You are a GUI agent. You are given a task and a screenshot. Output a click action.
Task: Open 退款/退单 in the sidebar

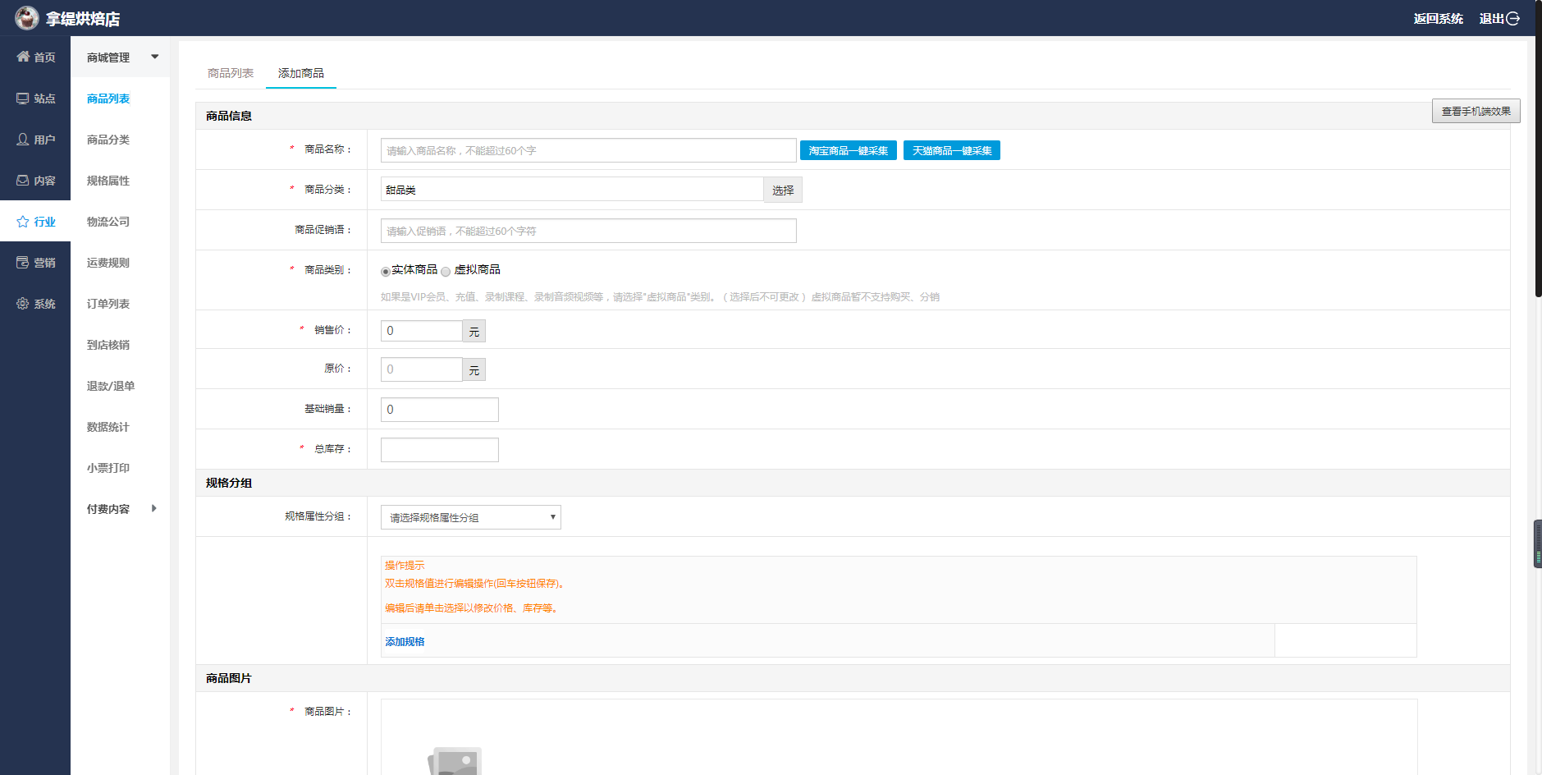point(111,385)
